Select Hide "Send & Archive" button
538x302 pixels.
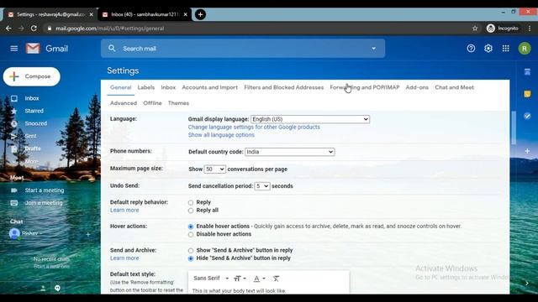tap(191, 258)
